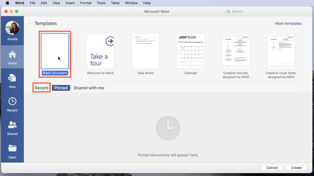
Task: Choose the Calendar template thumbnail
Action: [x=190, y=51]
